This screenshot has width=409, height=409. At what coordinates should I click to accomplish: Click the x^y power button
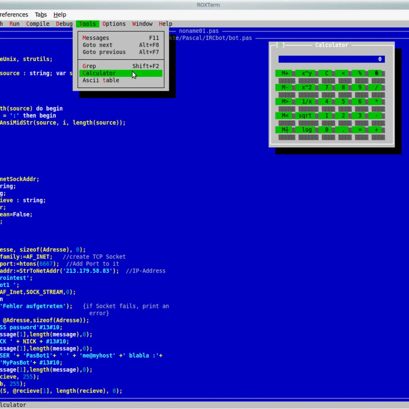(x=305, y=73)
